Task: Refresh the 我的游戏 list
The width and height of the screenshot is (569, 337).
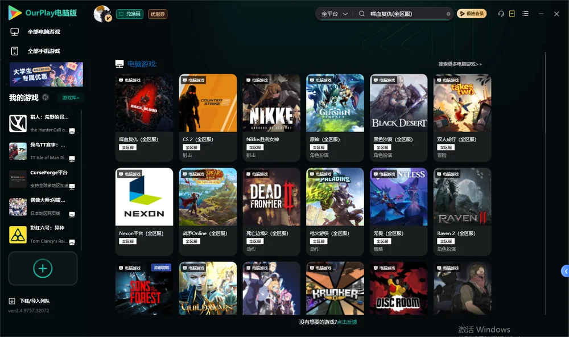Action: [x=46, y=97]
